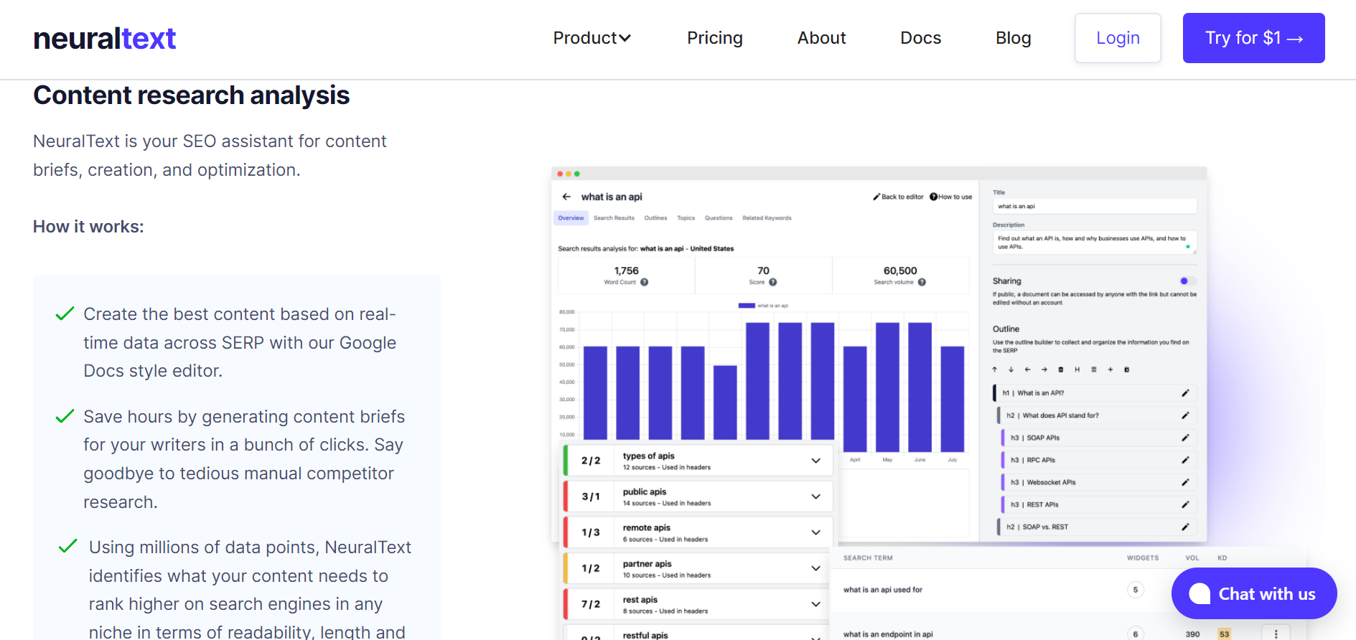Switch to the Search Results tab
This screenshot has height=640, width=1356.
(614, 218)
